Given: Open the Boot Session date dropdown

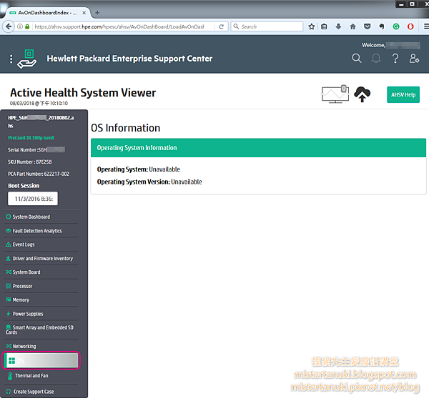Looking at the screenshot, I should (x=33, y=199).
